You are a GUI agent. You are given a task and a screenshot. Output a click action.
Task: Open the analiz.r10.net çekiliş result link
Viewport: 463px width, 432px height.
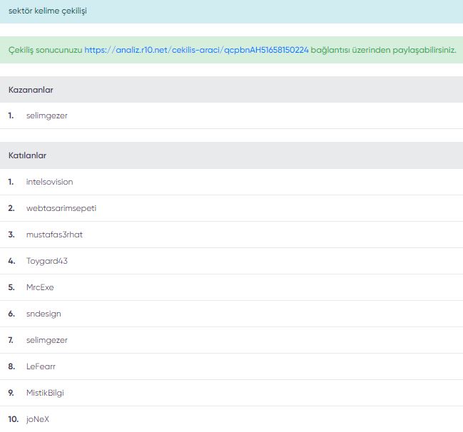coord(196,50)
